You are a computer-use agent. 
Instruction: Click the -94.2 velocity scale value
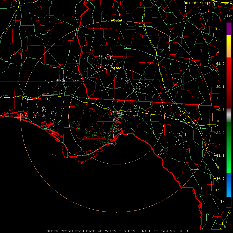click(219, 179)
